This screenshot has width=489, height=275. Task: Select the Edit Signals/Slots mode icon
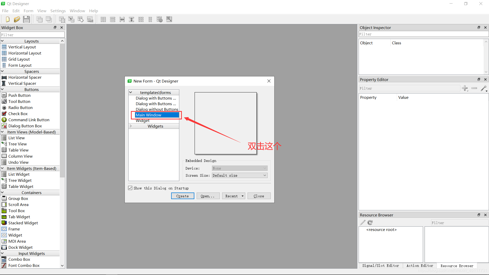pos(71,19)
